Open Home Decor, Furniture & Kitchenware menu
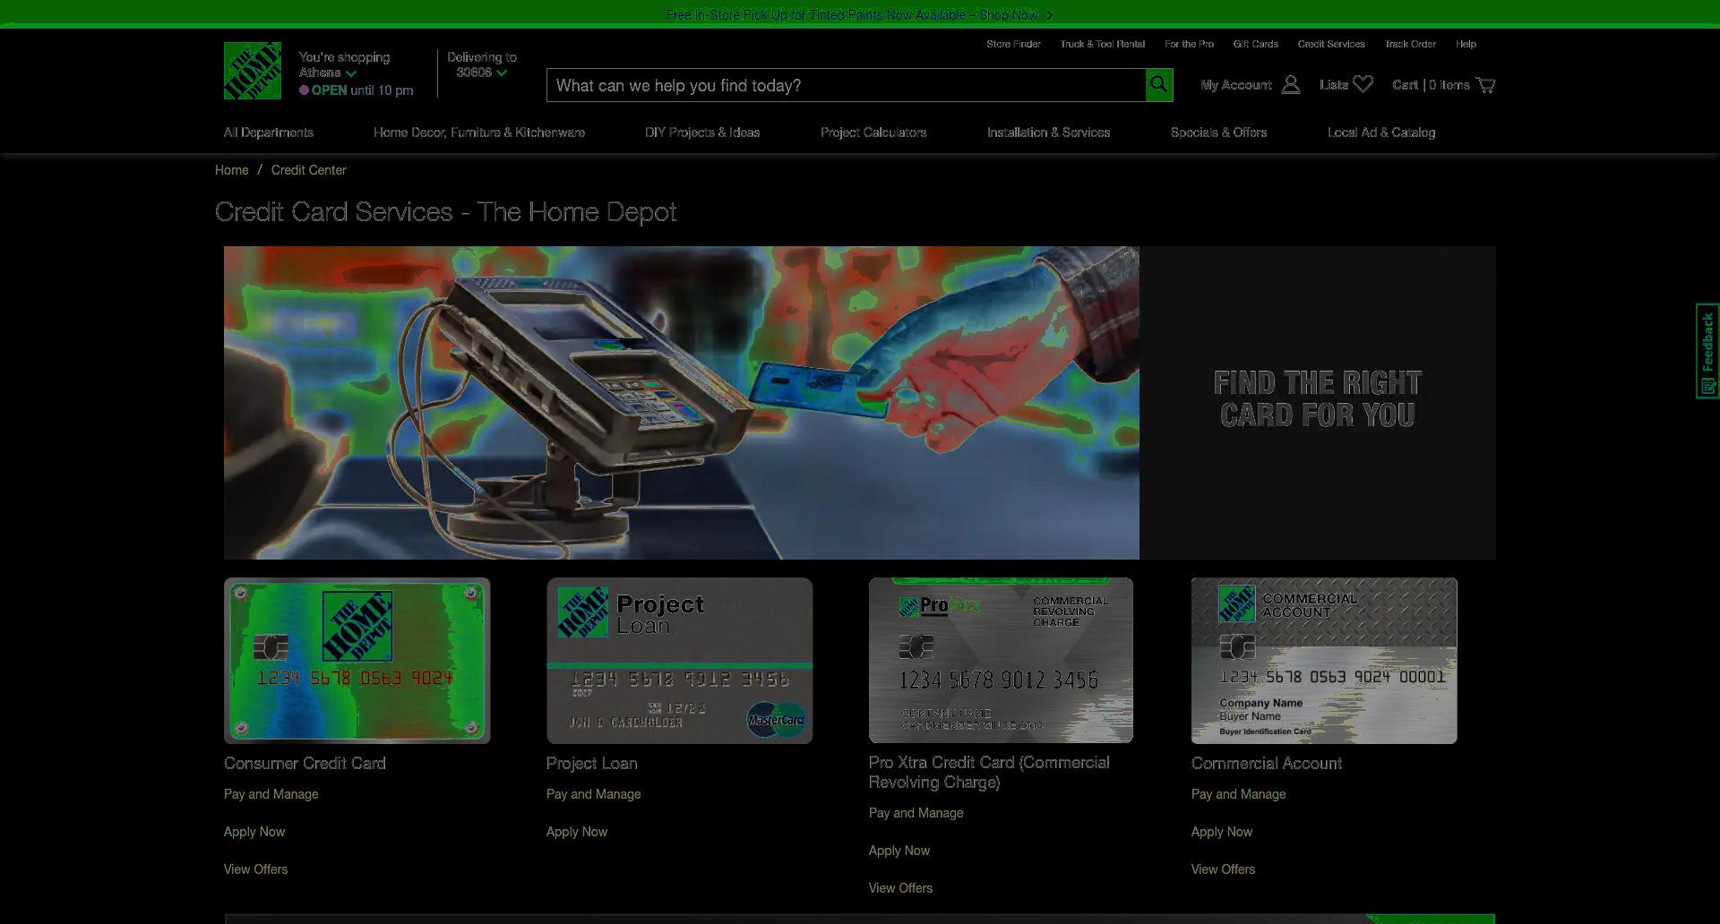This screenshot has width=1720, height=924. pos(479,133)
